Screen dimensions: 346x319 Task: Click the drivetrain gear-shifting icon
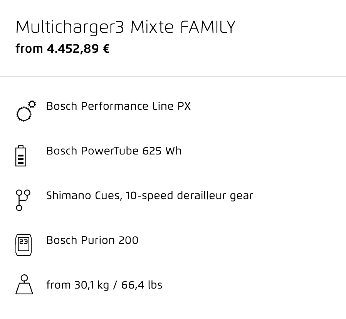tap(23, 200)
